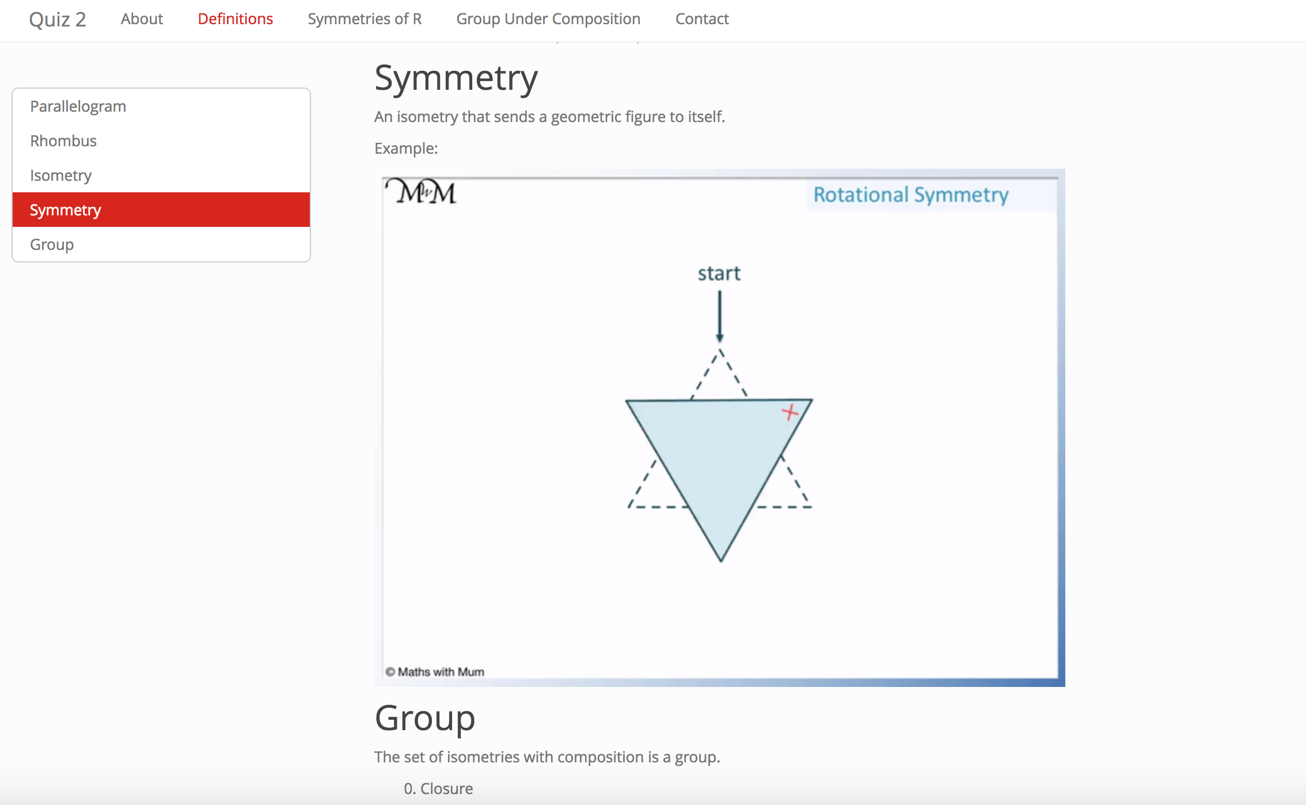Jump to Parallelogram in sidebar
Screen dimensions: 1306x805
pyautogui.click(x=78, y=107)
